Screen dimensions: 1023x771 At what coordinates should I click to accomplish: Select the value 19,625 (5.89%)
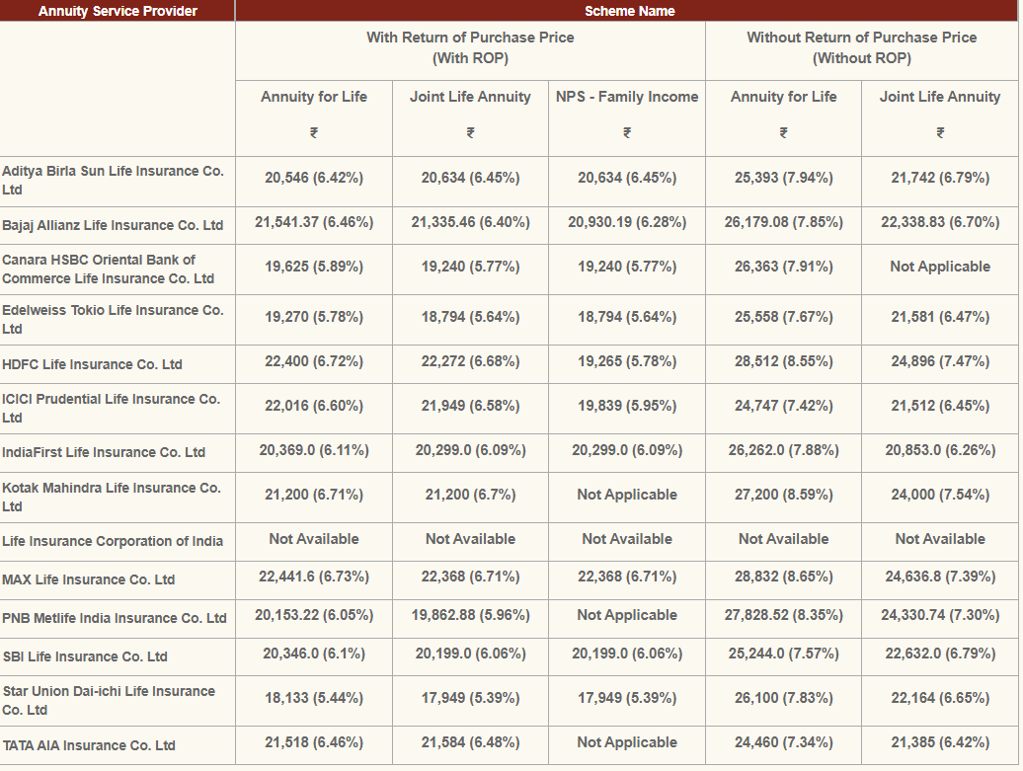coord(314,267)
